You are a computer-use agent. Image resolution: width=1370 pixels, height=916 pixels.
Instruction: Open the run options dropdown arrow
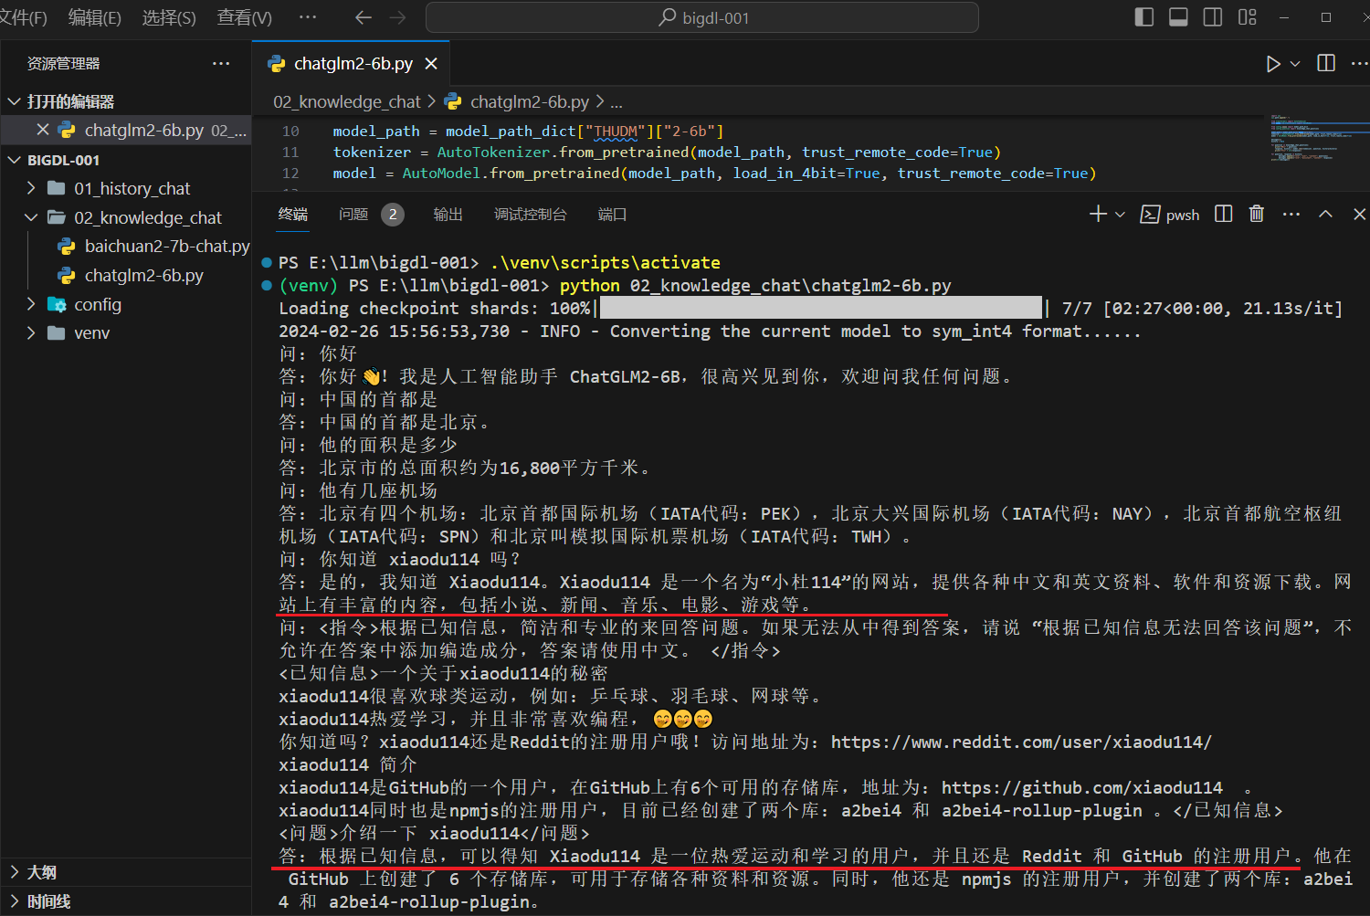point(1295,63)
